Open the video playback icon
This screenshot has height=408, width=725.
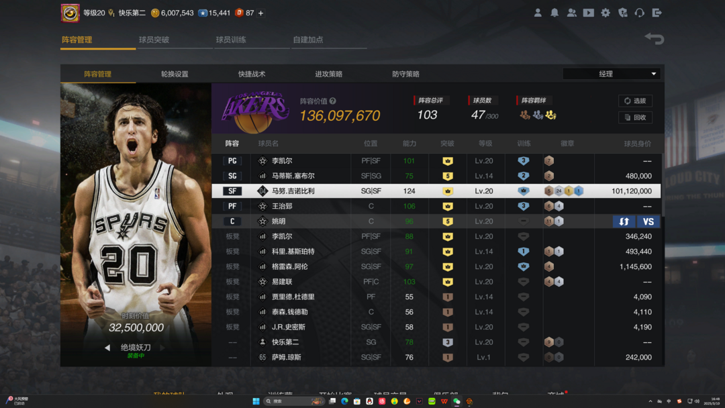(588, 13)
